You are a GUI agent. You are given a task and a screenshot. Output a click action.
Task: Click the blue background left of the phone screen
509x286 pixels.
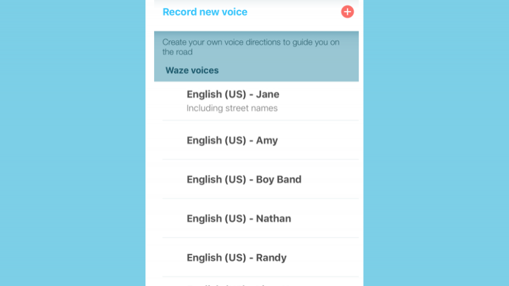coord(73,143)
